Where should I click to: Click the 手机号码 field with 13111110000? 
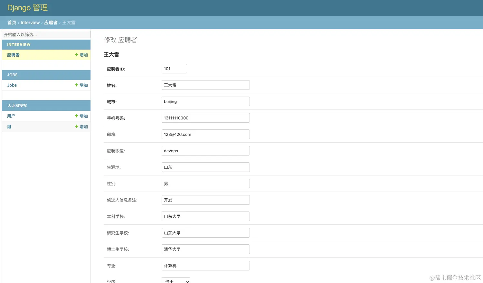pyautogui.click(x=206, y=118)
